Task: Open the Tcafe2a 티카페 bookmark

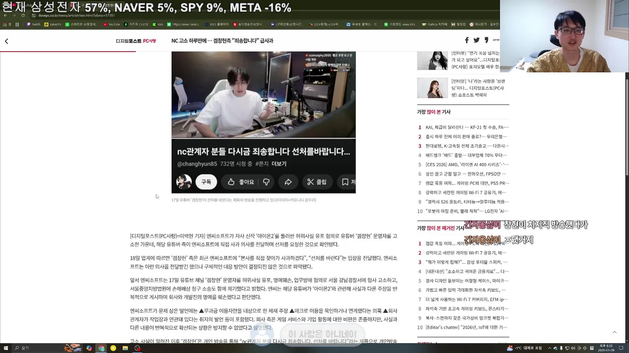Action: tap(434, 24)
